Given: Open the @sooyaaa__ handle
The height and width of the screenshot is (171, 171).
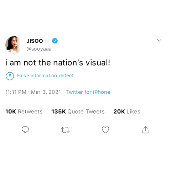Looking at the screenshot, I should (41, 49).
